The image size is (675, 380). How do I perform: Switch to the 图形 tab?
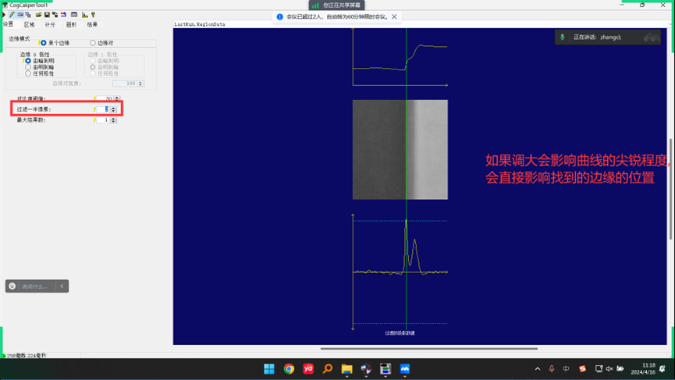[x=72, y=24]
